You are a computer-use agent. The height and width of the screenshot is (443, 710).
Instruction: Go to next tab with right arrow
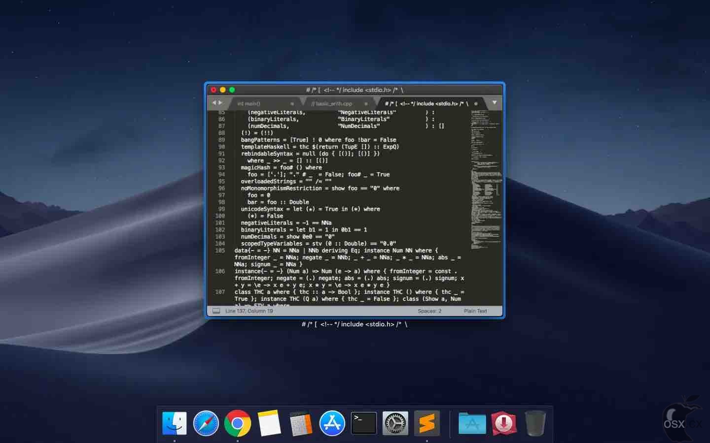(x=220, y=103)
